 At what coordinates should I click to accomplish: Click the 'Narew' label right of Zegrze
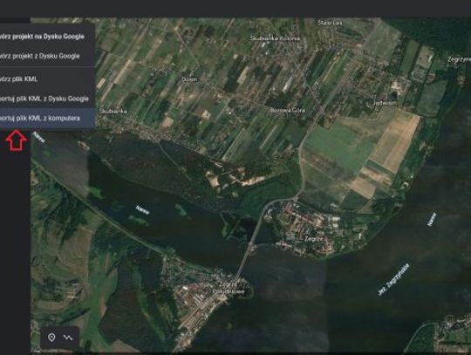tap(432, 219)
